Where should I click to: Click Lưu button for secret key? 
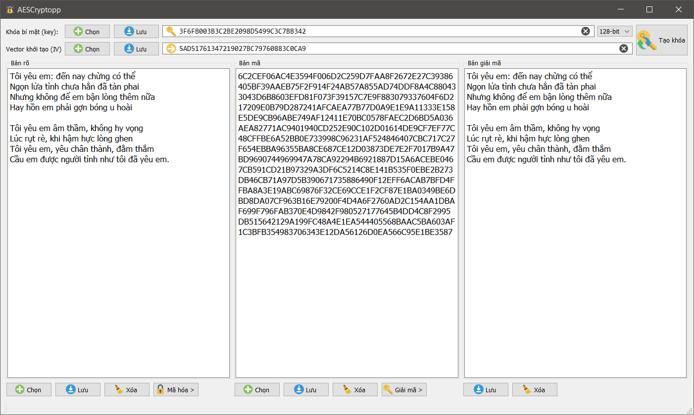tap(136, 32)
